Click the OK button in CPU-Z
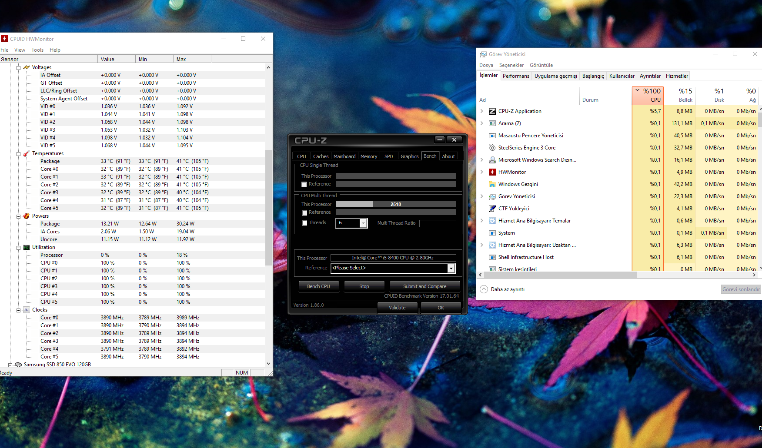762x448 pixels. pos(441,308)
